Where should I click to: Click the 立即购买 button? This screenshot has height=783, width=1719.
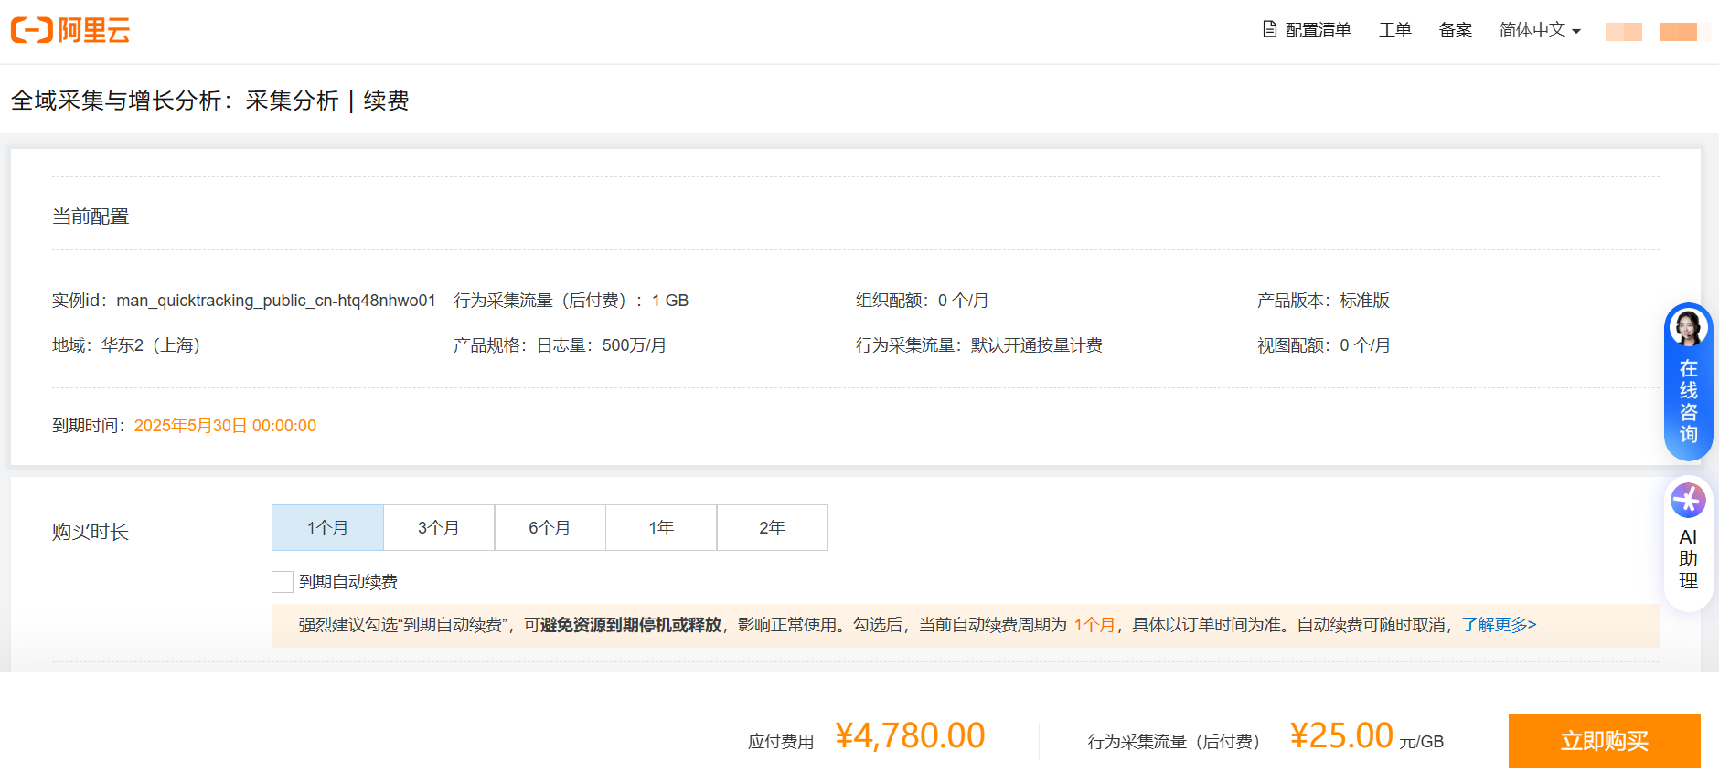[1604, 741]
